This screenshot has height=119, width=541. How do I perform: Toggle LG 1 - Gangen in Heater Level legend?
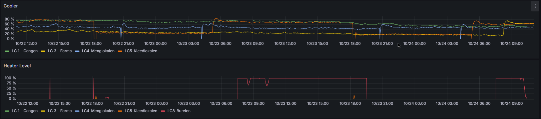(x=24, y=111)
